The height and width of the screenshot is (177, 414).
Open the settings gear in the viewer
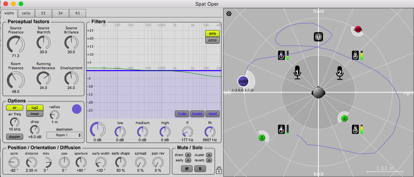click(x=229, y=14)
